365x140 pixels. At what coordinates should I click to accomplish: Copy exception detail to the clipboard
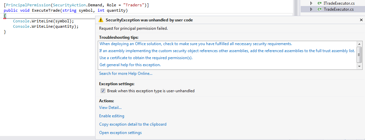tap(133, 124)
